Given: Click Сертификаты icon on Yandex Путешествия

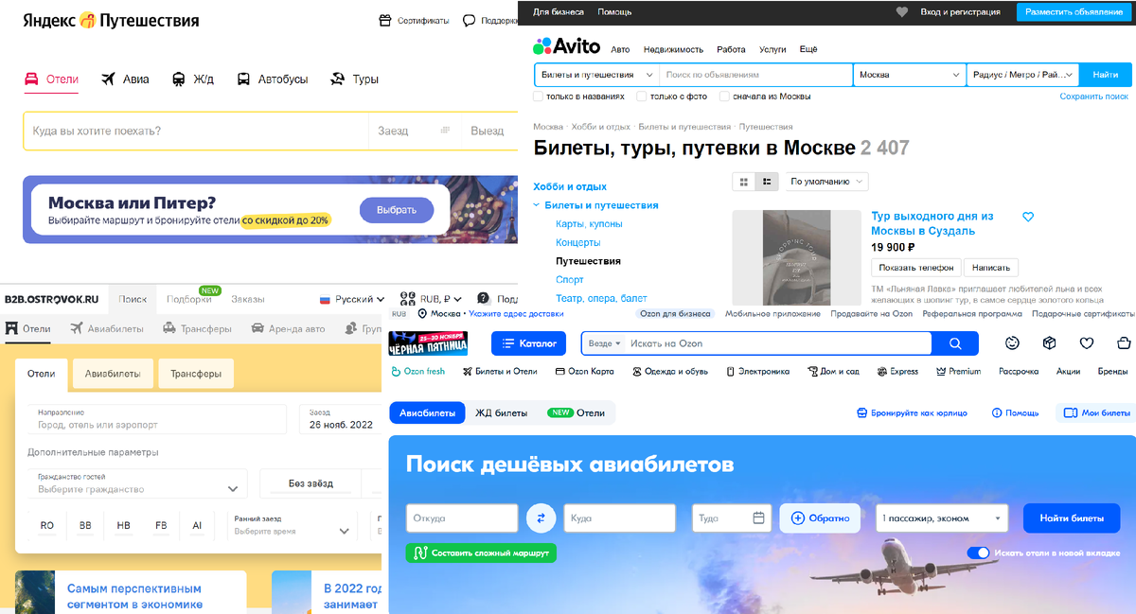Looking at the screenshot, I should point(386,19).
